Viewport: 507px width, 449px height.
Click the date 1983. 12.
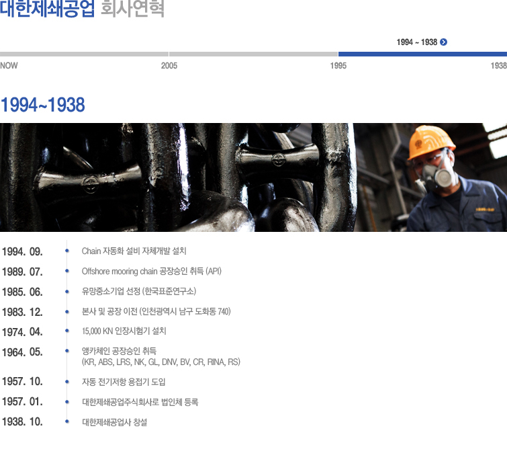(22, 312)
